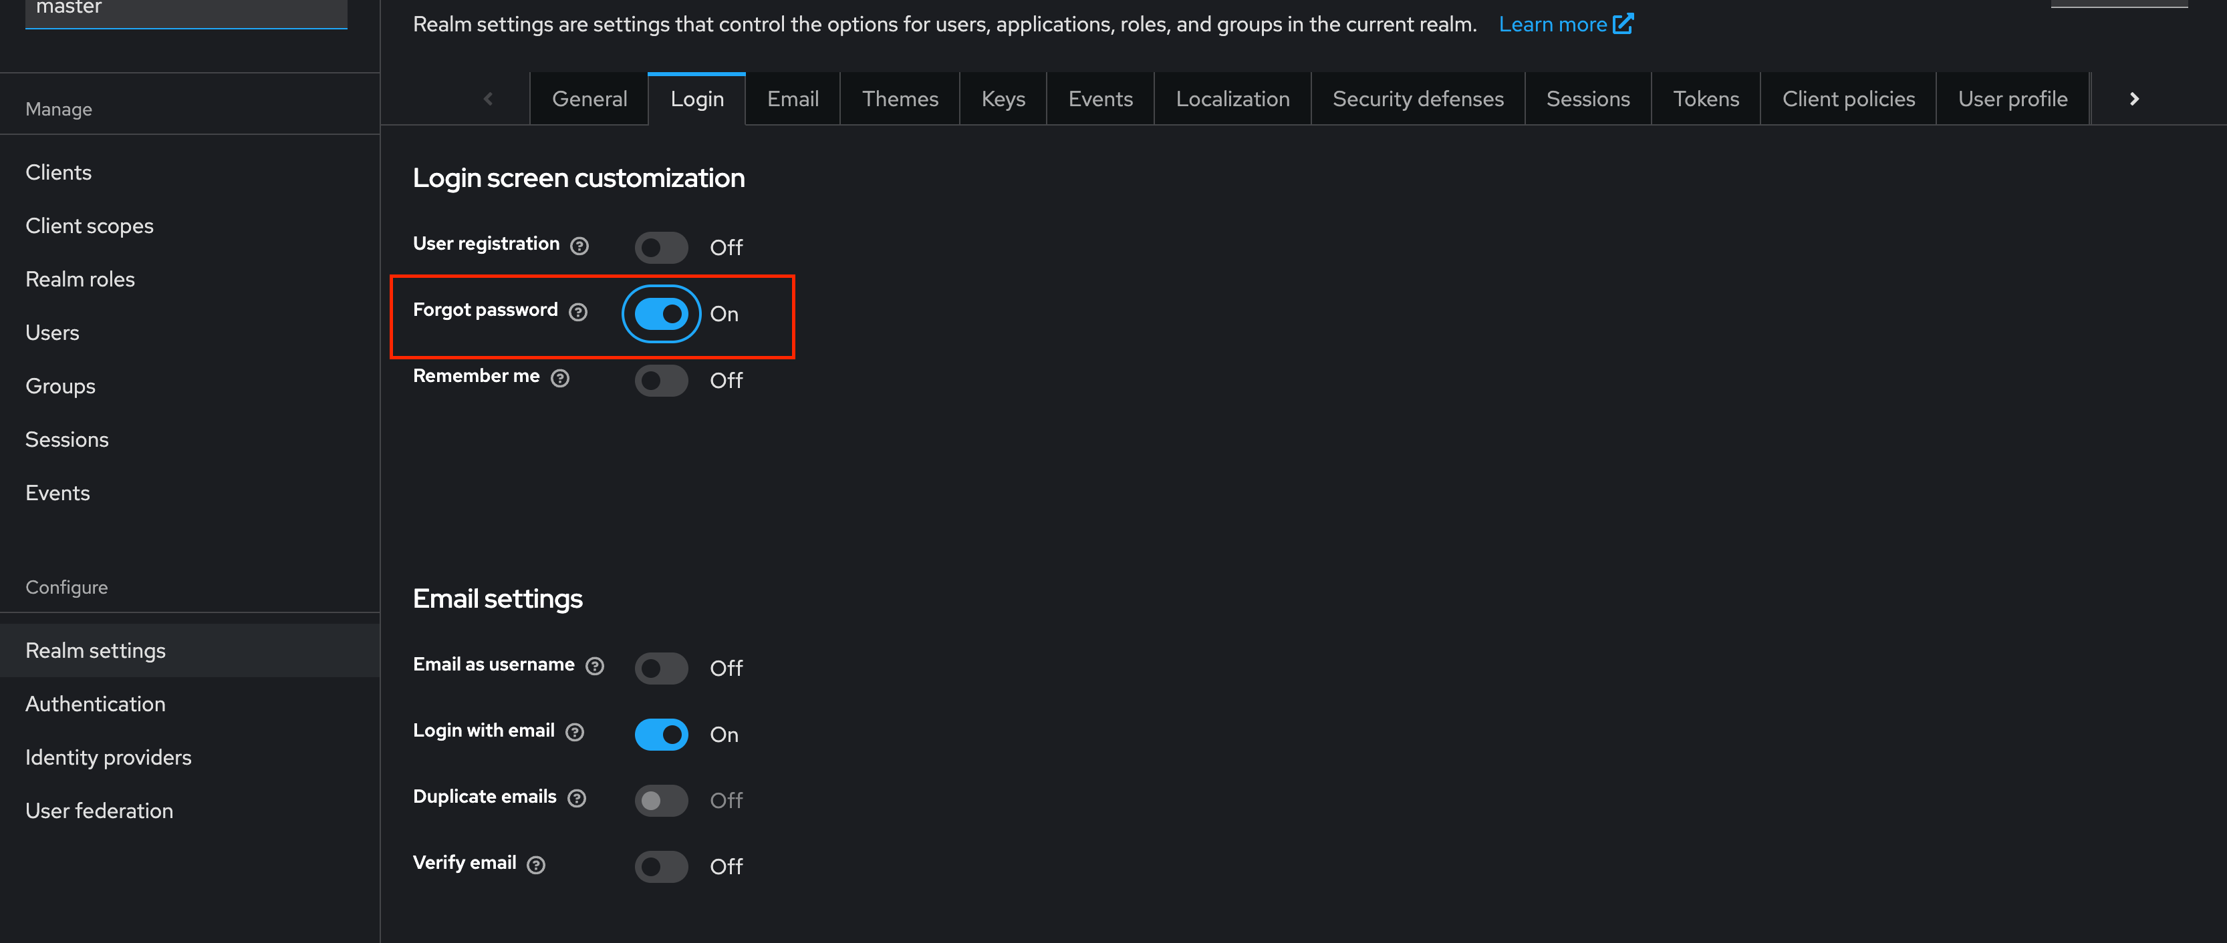Switch to the General tab
The image size is (2227, 943).
[x=589, y=98]
